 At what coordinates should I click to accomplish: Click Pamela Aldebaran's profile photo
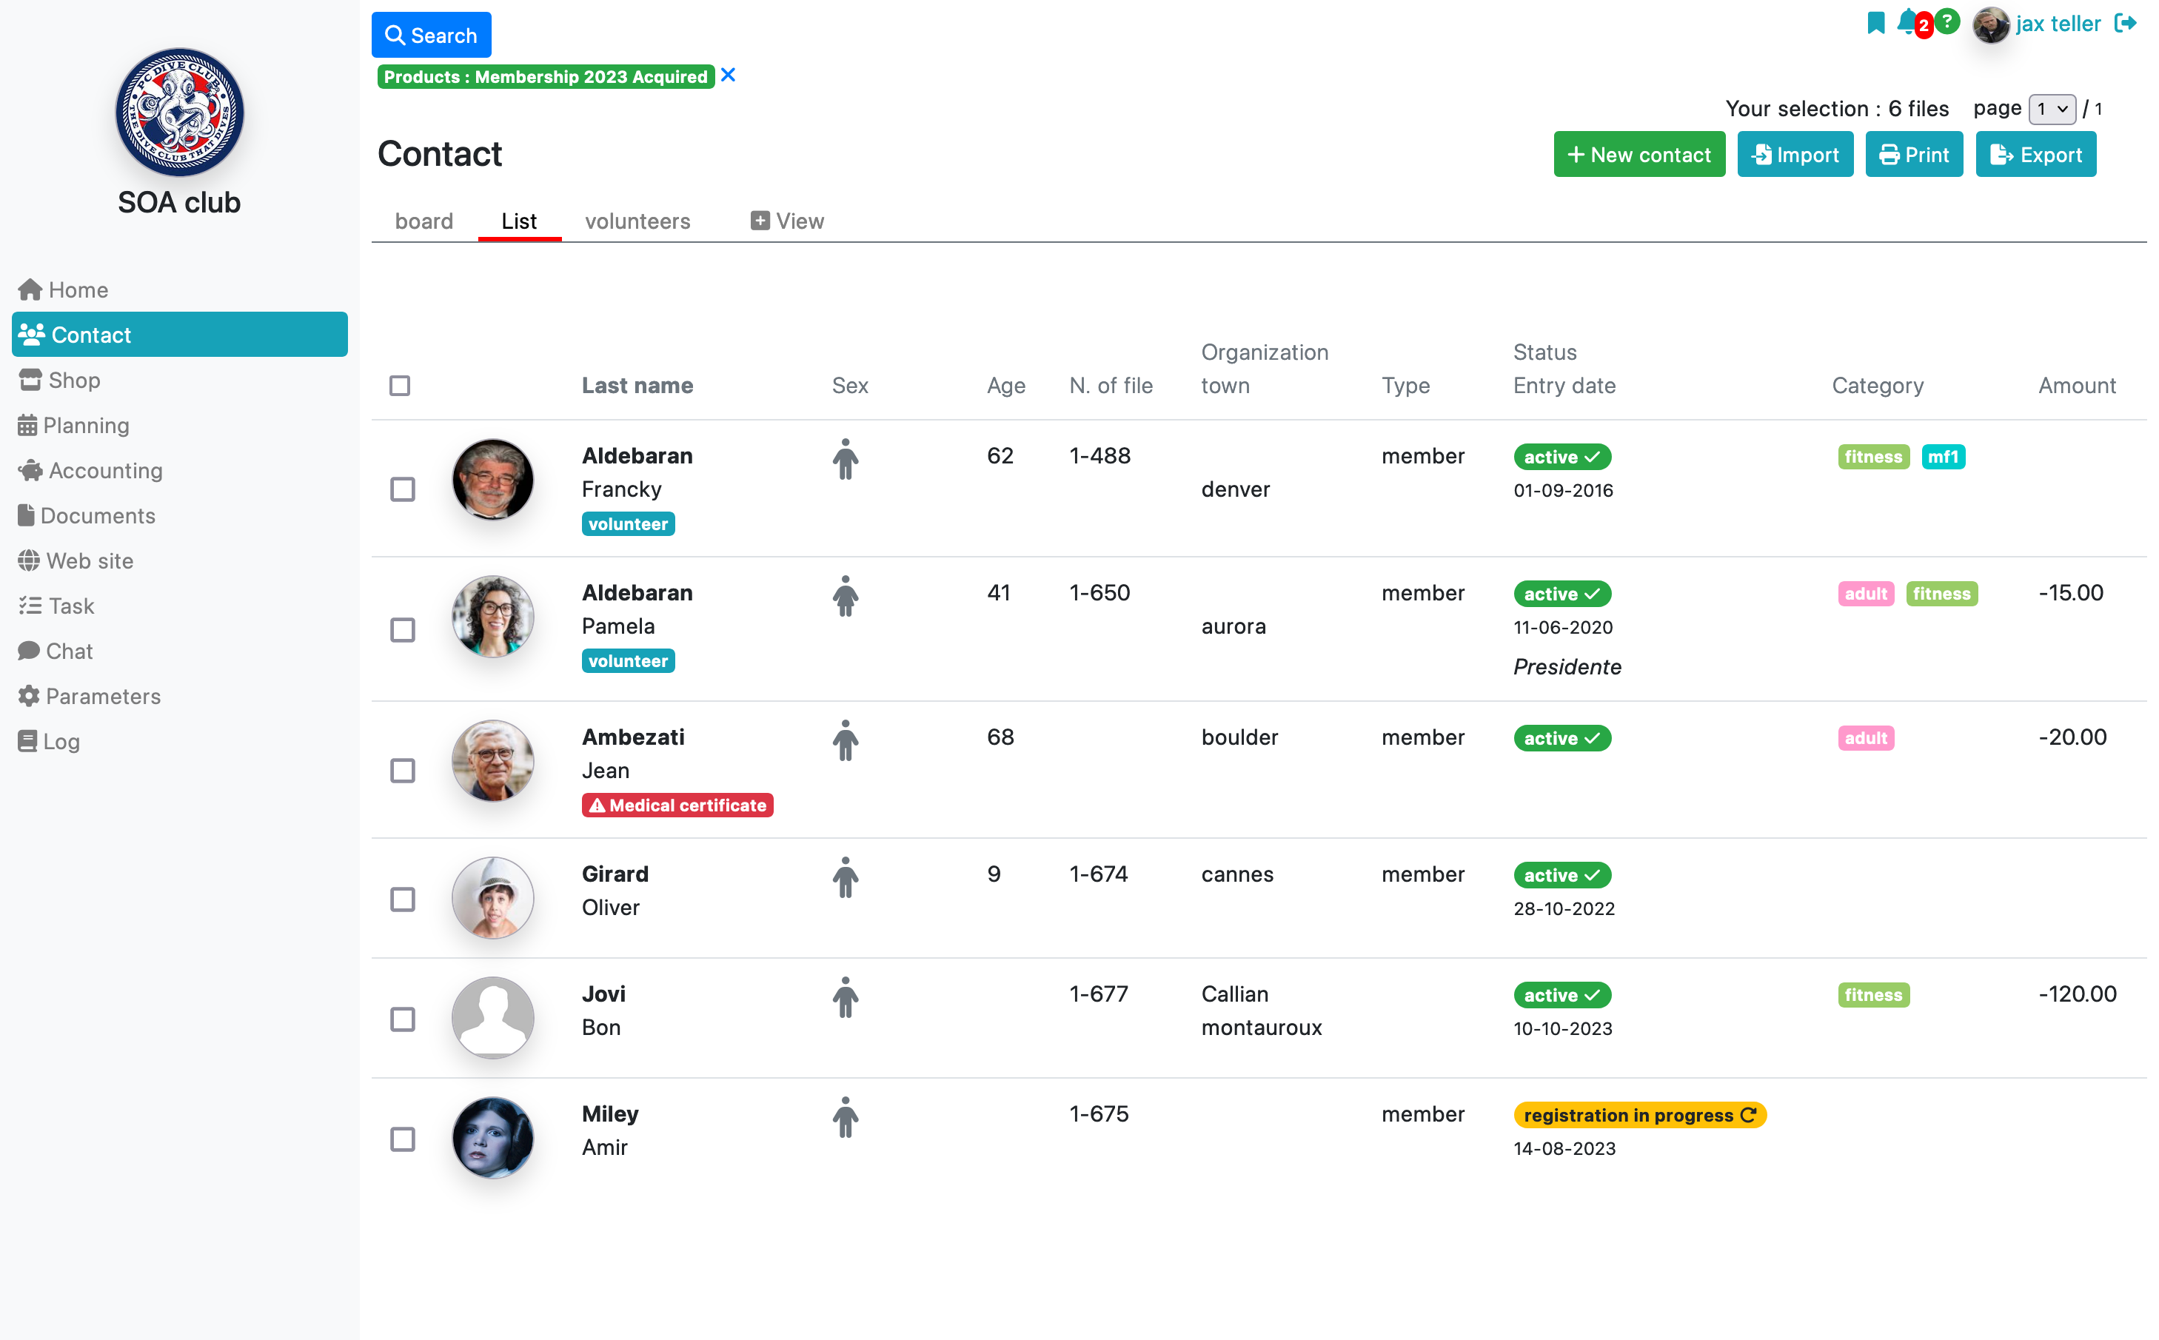[493, 617]
